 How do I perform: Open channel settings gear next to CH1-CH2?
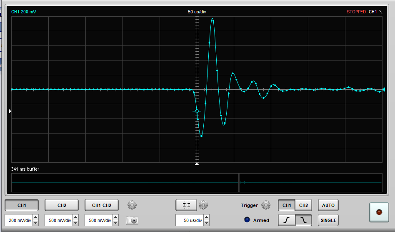coord(132,205)
